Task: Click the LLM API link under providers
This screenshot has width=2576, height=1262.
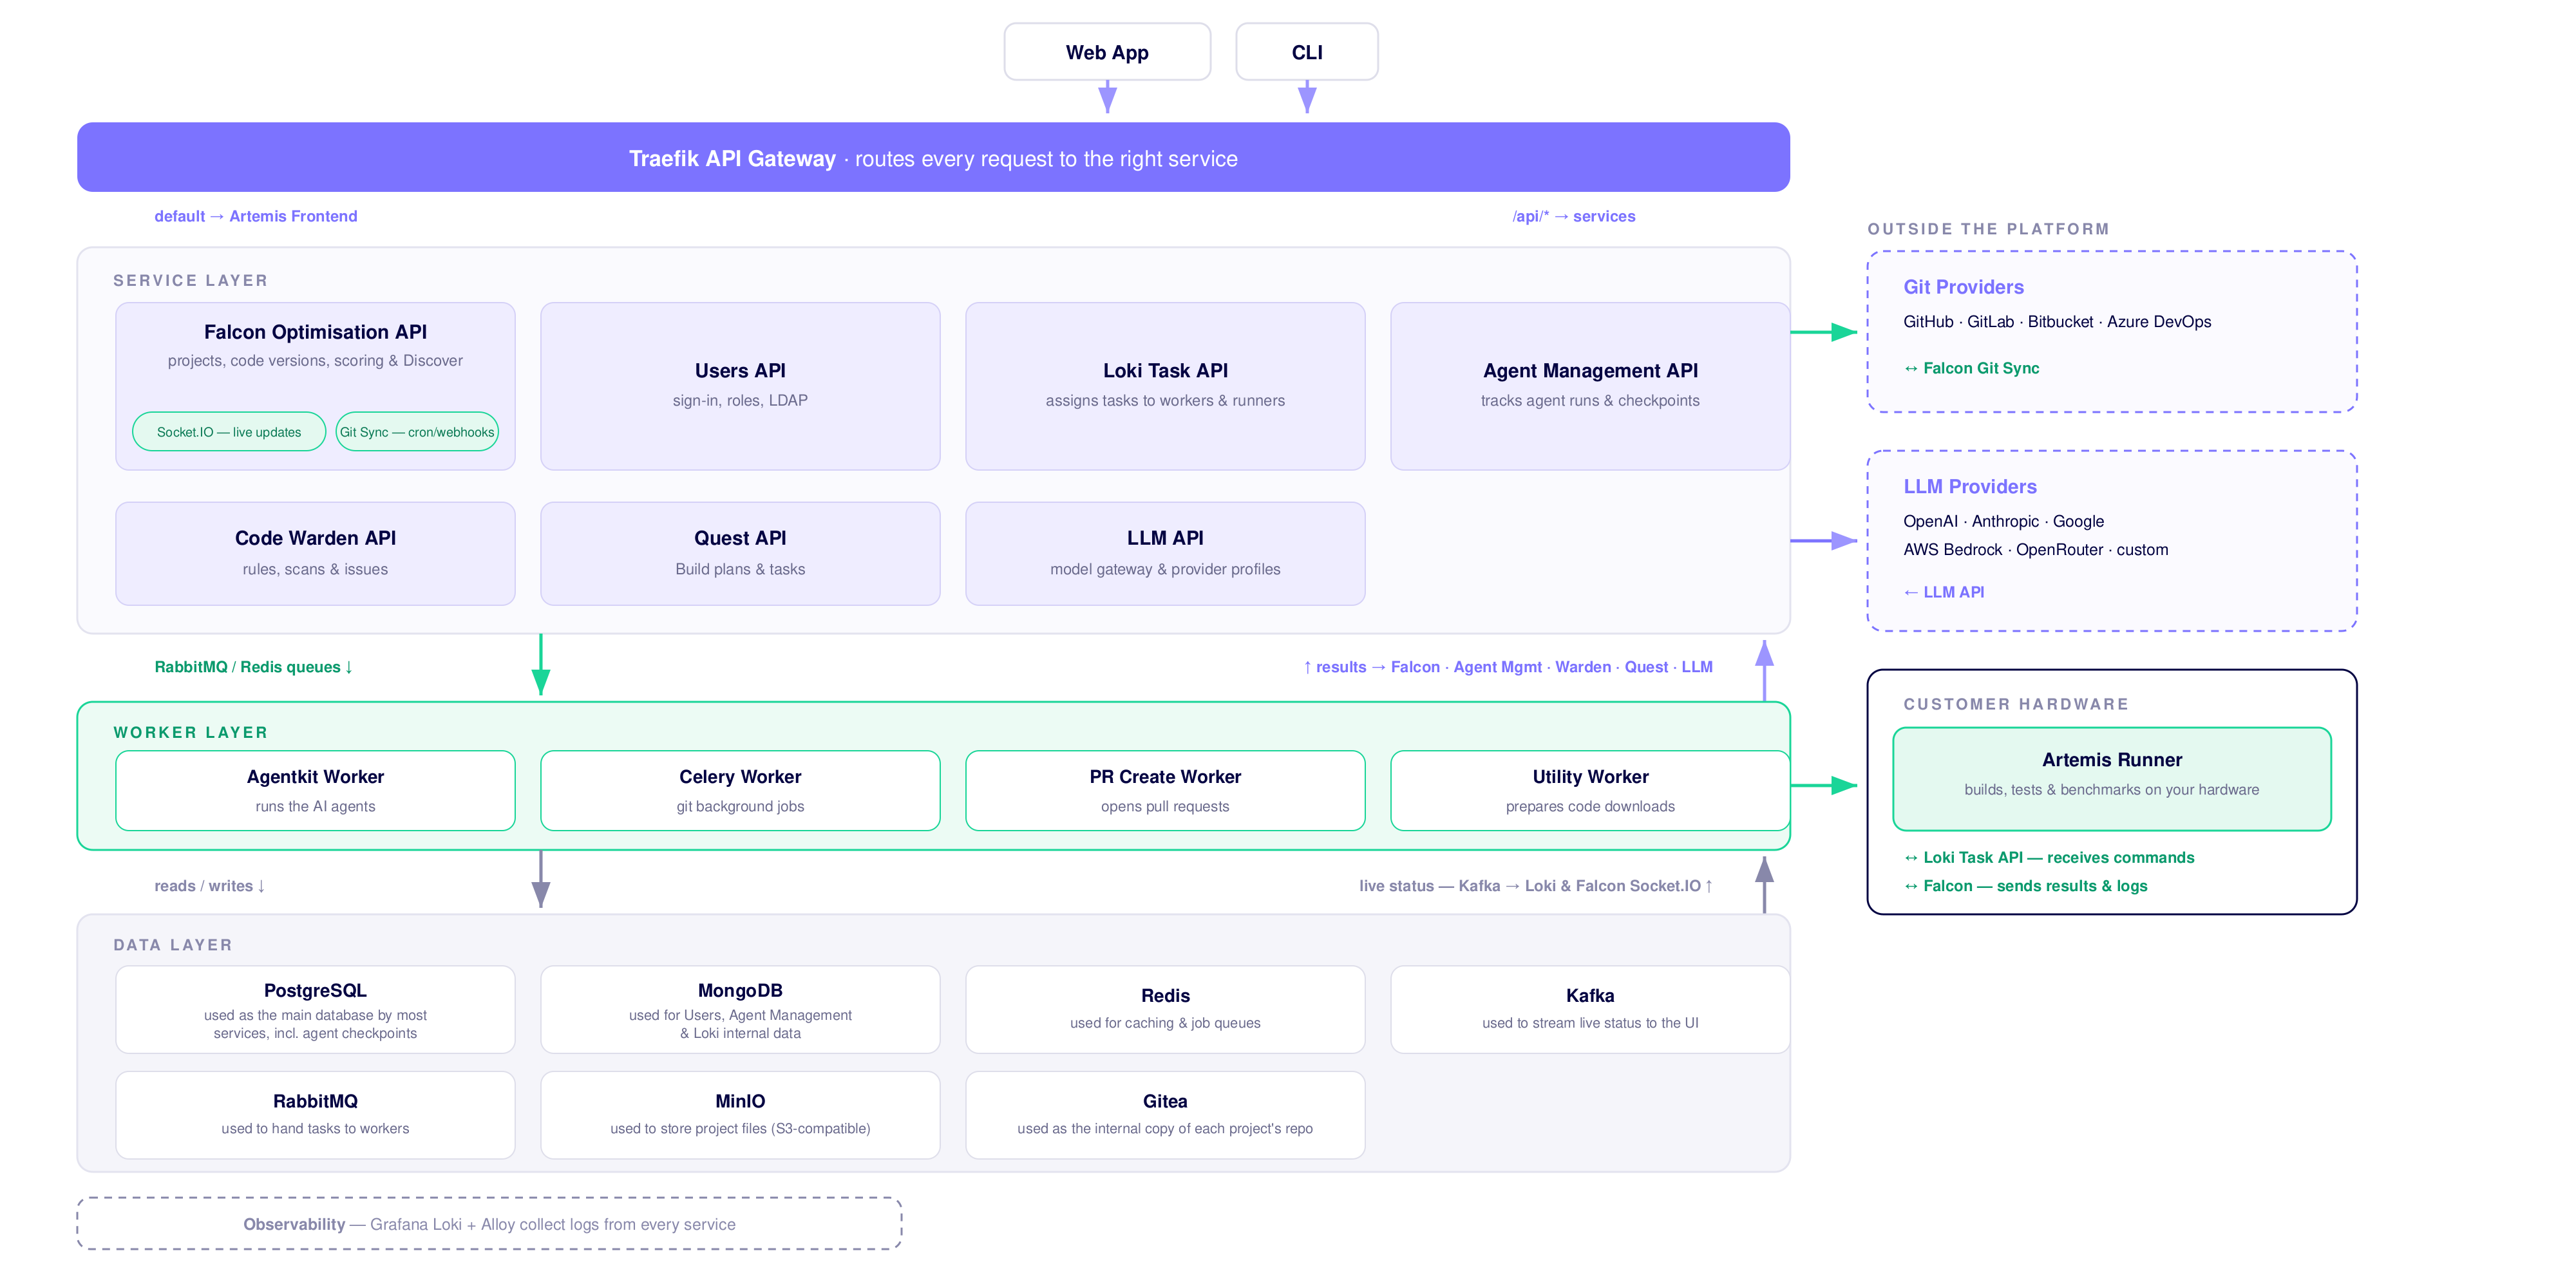Action: click(1944, 592)
